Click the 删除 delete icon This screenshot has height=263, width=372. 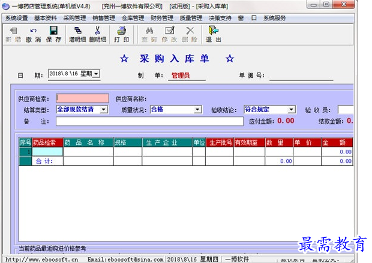click(x=190, y=35)
